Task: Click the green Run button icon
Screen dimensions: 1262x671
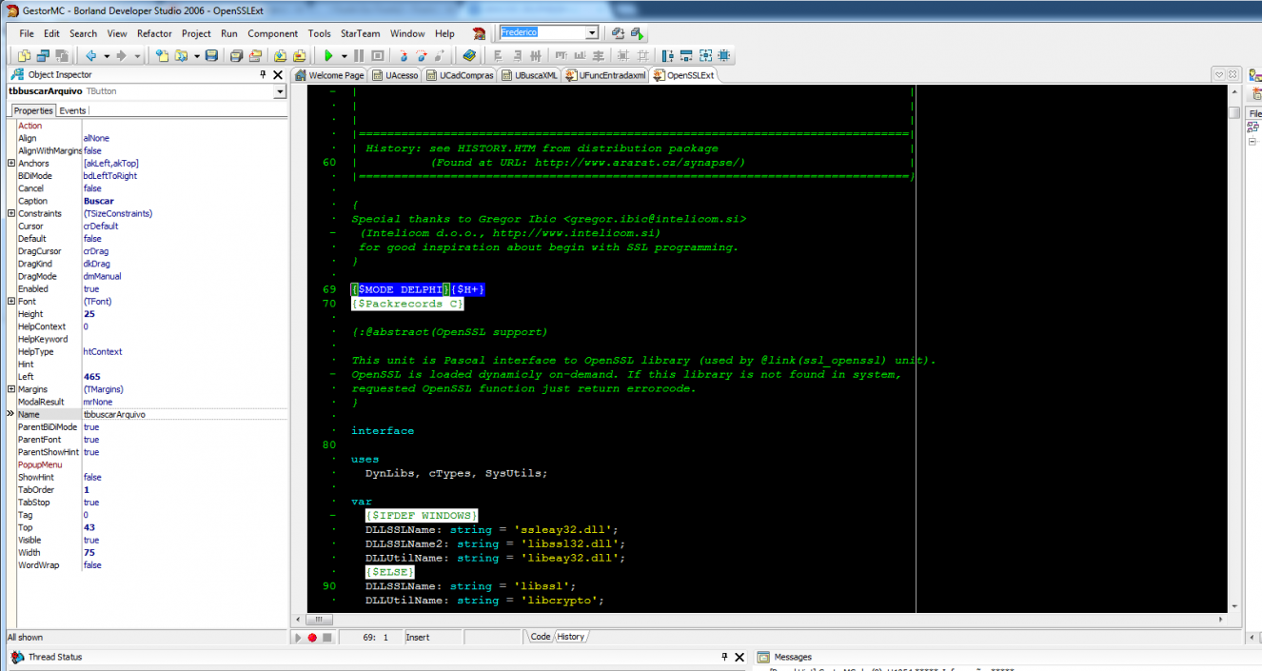Action: (x=329, y=56)
